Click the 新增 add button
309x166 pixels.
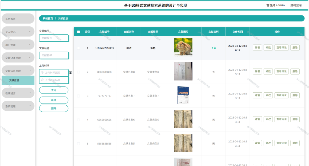[x=54, y=100]
